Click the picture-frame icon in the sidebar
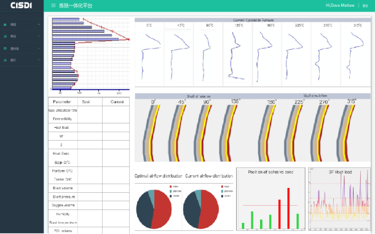 [x=5, y=36]
